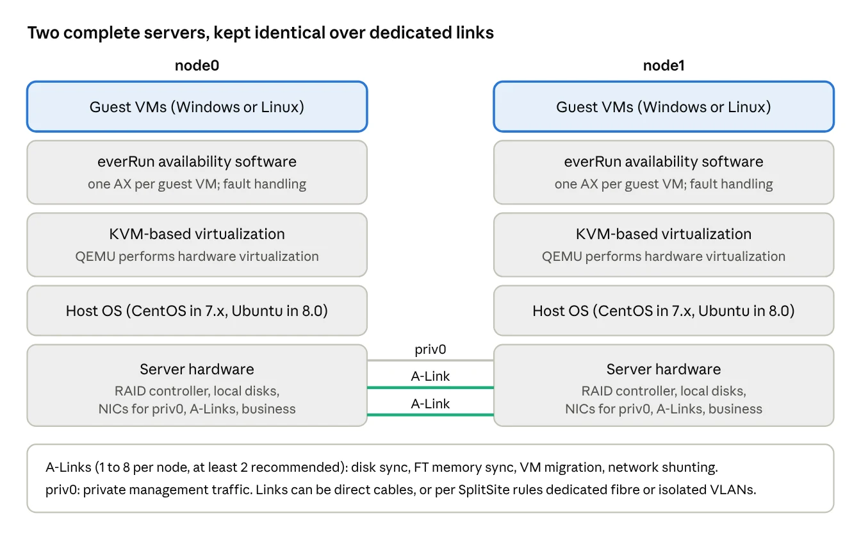Select the "node1" column heading

[x=664, y=65]
